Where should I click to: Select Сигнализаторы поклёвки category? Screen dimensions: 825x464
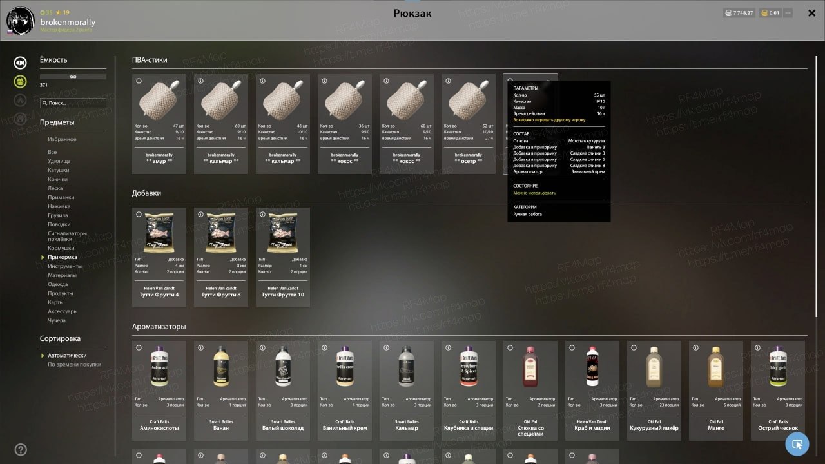point(67,236)
